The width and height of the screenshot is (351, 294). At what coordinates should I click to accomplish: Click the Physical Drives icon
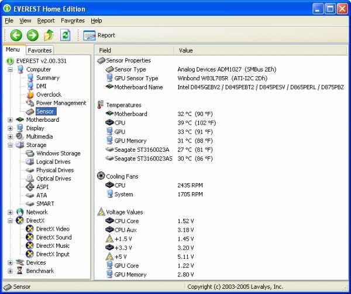coord(30,170)
